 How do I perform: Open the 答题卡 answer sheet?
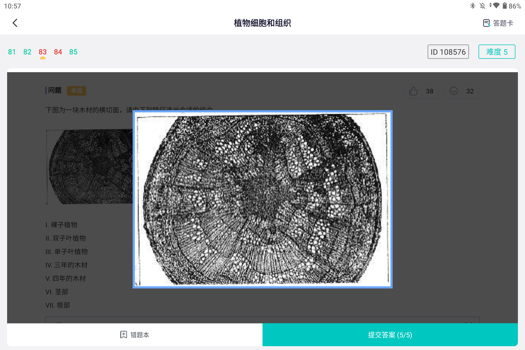[498, 23]
